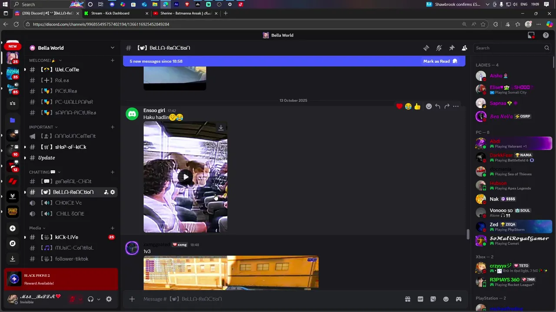The height and width of the screenshot is (312, 556).
Task: Join CHILL ZONE voice channel
Action: [72, 214]
